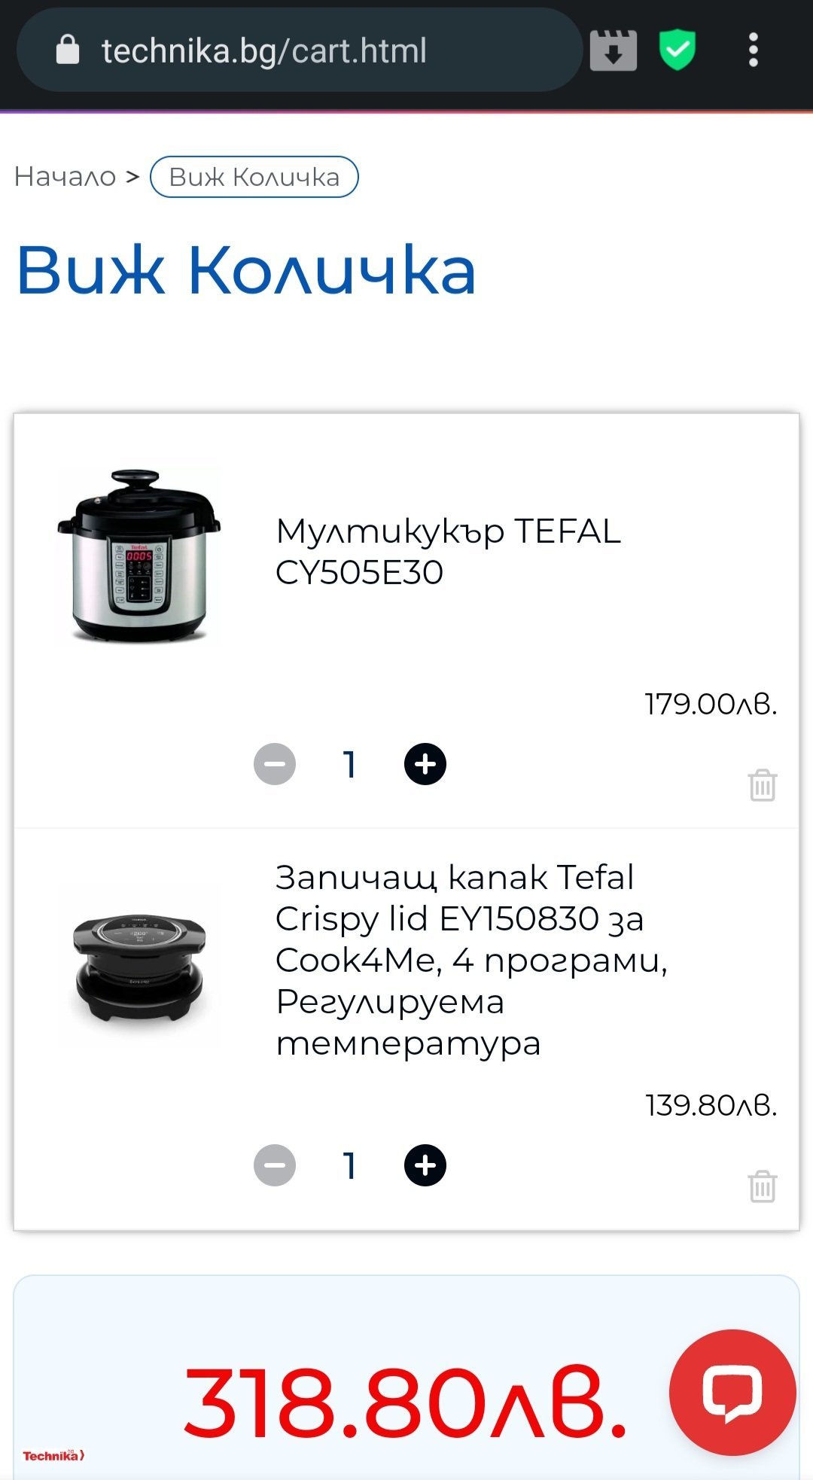Tap the download icon in the browser toolbar
This screenshot has height=1480, width=813.
pos(614,50)
